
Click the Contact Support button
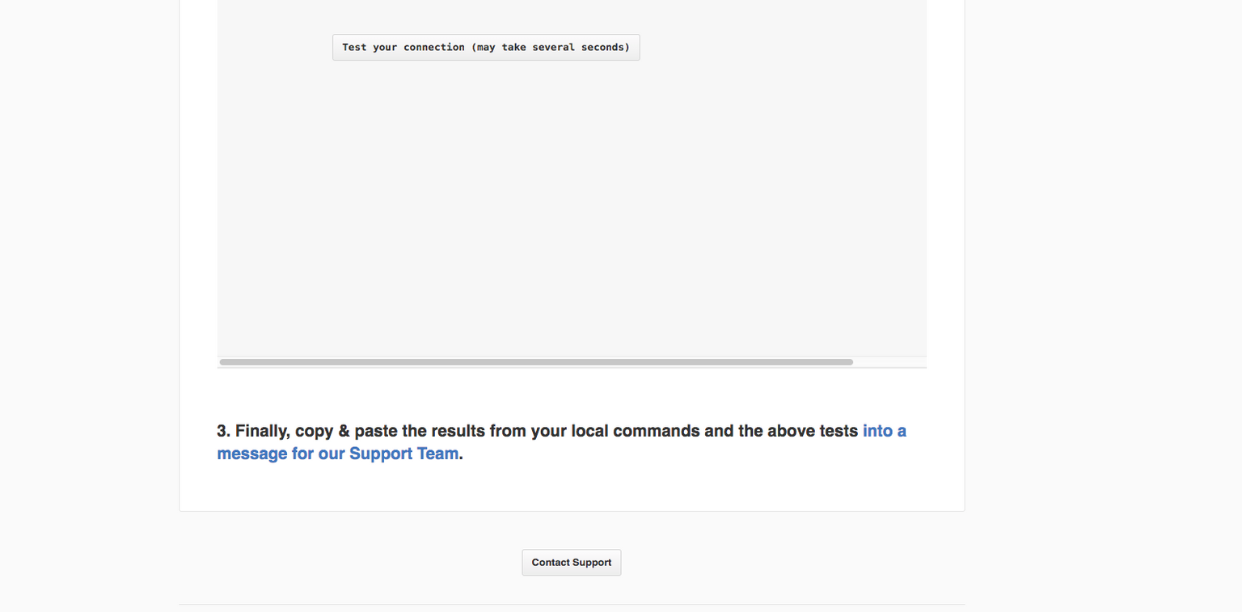click(572, 563)
